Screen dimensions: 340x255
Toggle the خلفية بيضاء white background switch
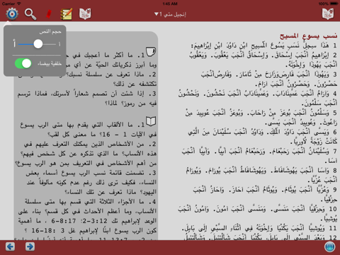(x=23, y=64)
